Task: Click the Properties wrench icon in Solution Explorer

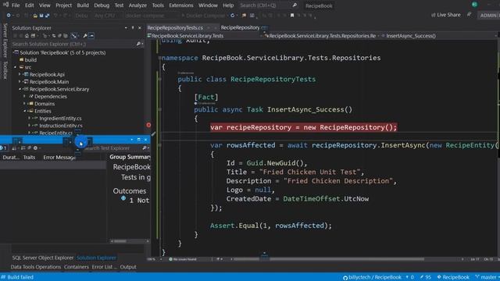Action: click(85, 36)
